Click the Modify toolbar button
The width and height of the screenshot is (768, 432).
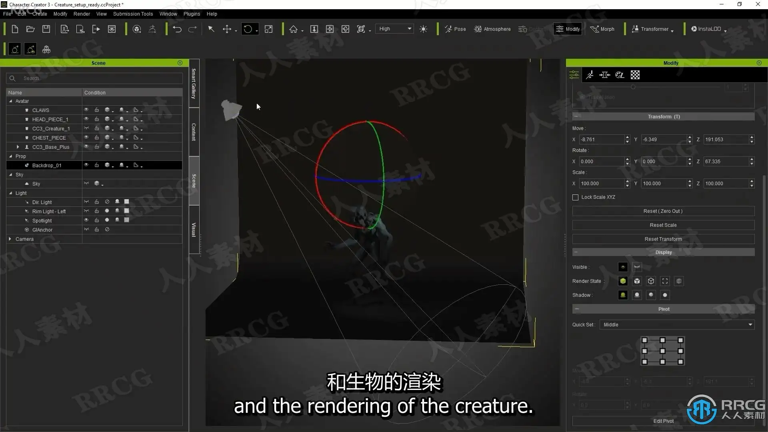[x=568, y=29]
